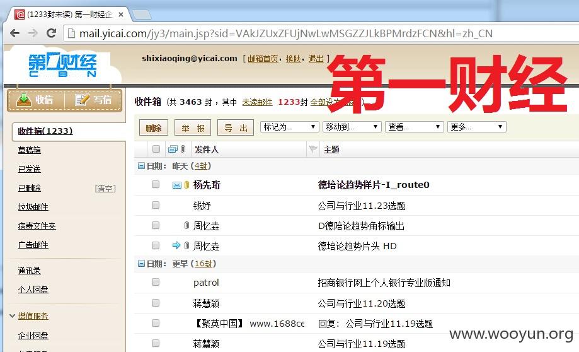Viewport: 579px width, 352px height.
Task: Open the 查看 dropdown
Action: (415, 127)
